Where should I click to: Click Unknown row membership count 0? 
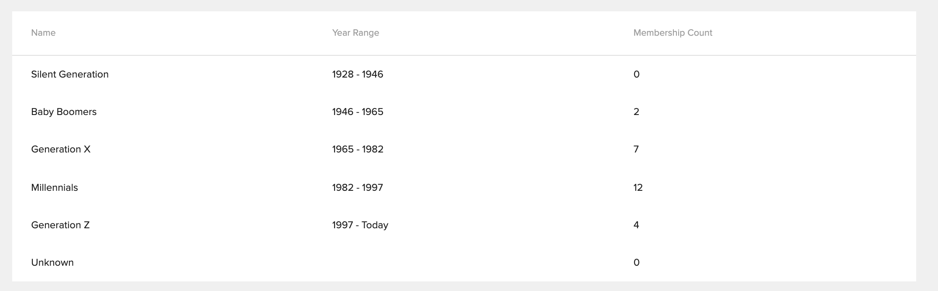(x=636, y=263)
